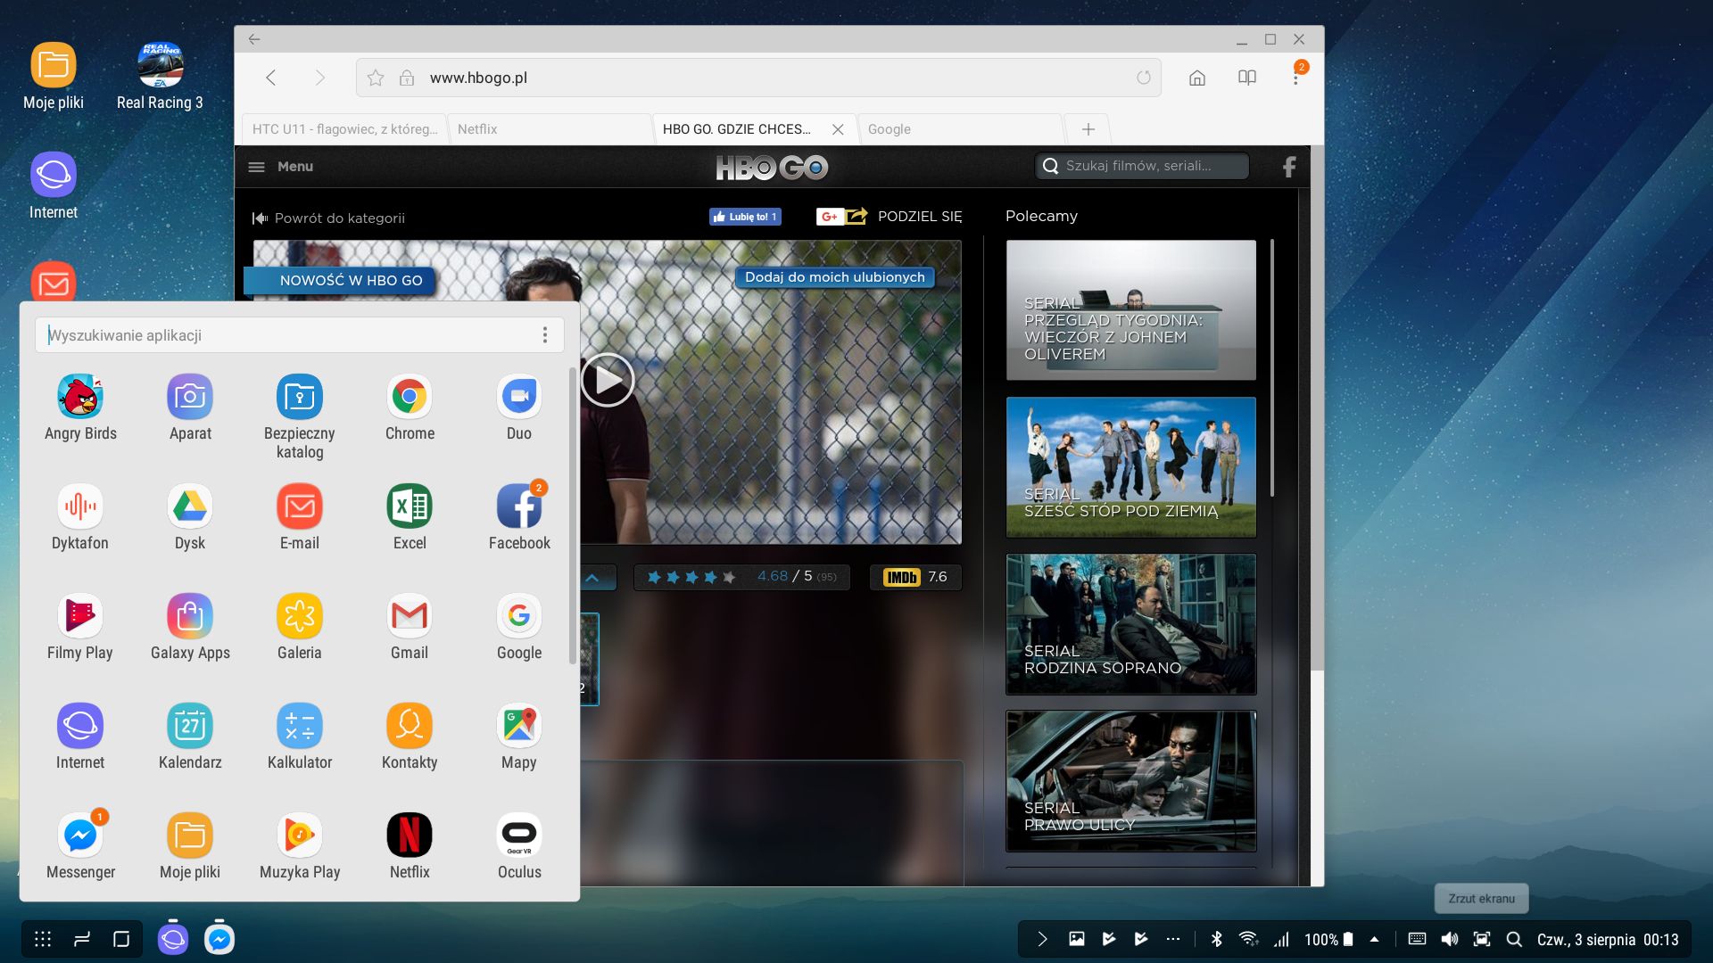1713x963 pixels.
Task: Open Galeria app
Action: pyautogui.click(x=300, y=628)
